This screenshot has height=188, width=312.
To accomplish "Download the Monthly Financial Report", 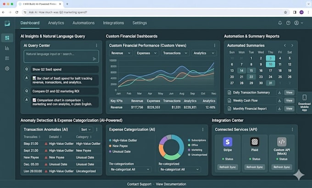I will (x=279, y=109).
